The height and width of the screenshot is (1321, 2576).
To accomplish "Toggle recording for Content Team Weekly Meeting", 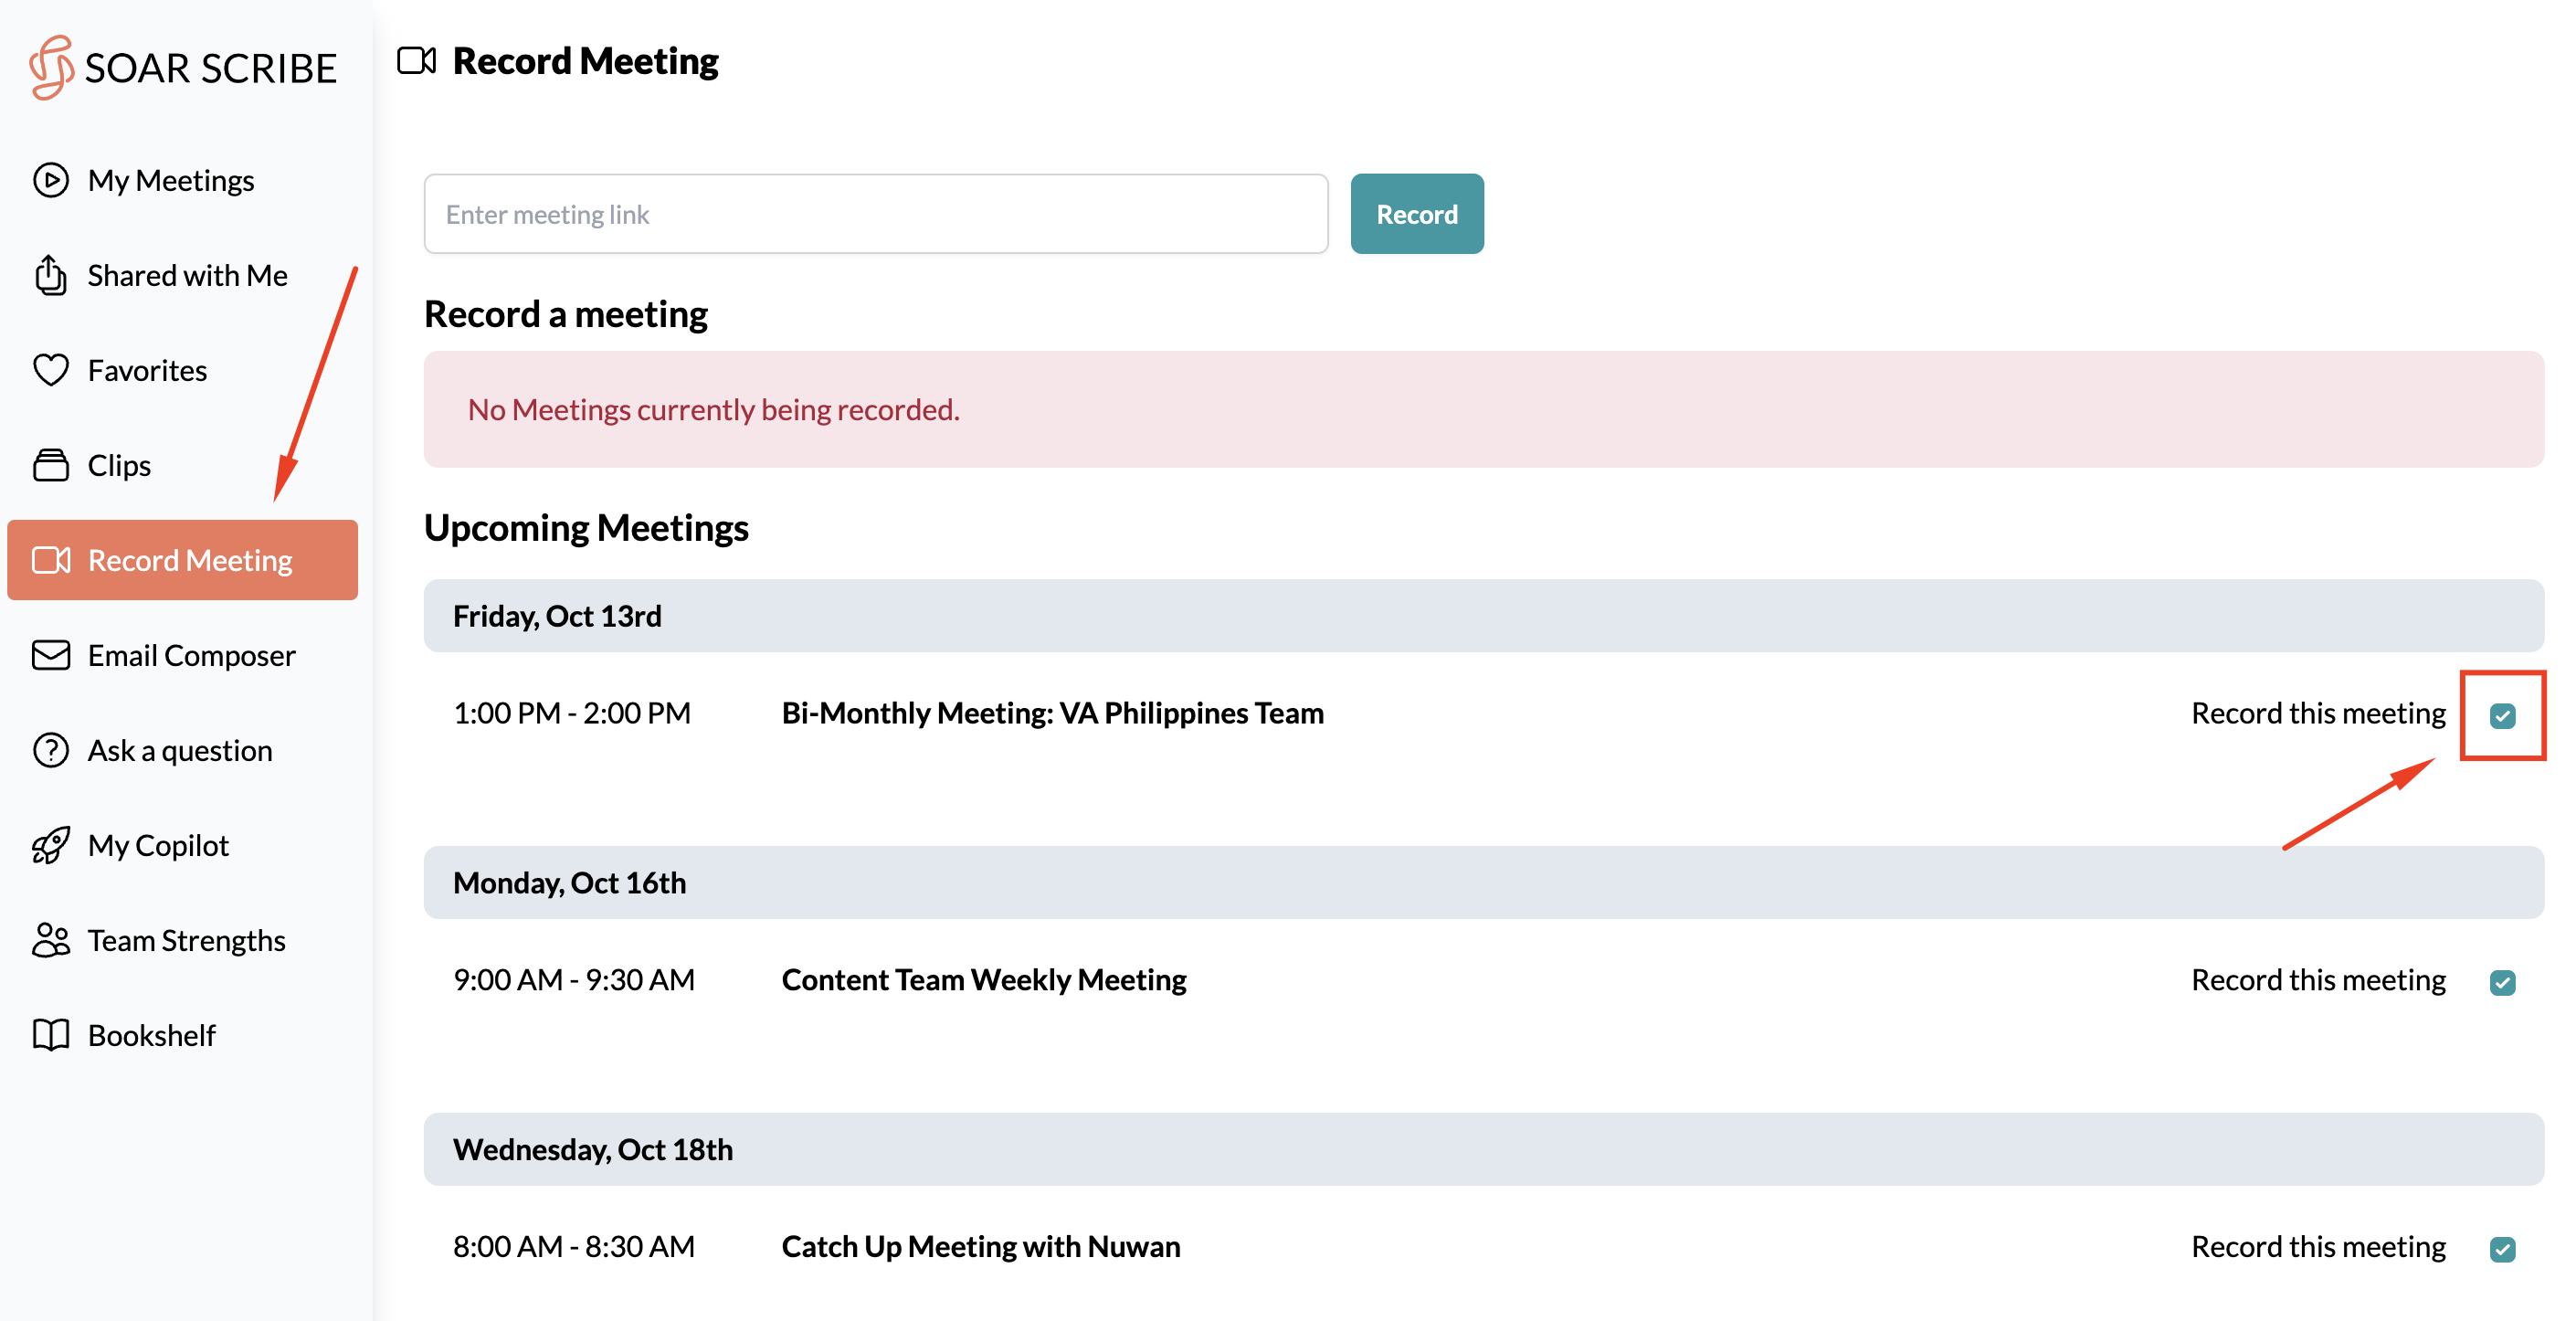I will tap(2502, 982).
